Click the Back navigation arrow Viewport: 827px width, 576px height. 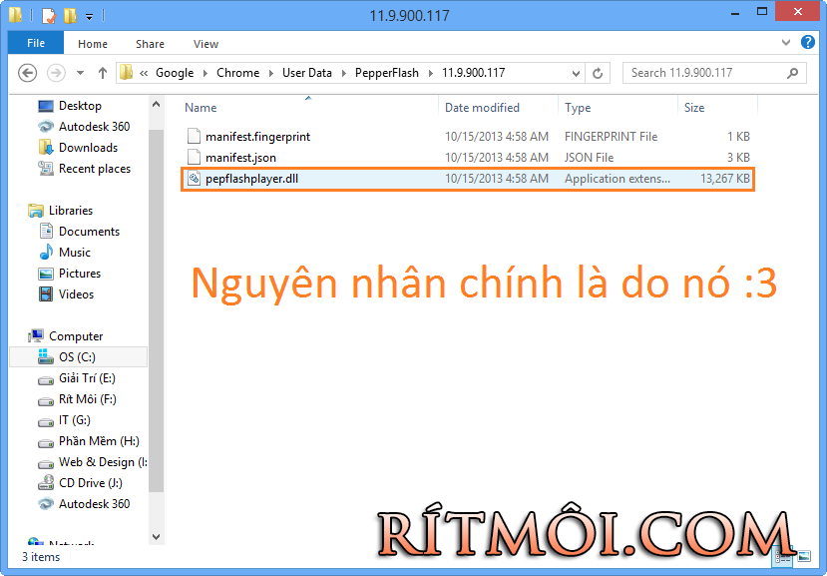[x=27, y=73]
